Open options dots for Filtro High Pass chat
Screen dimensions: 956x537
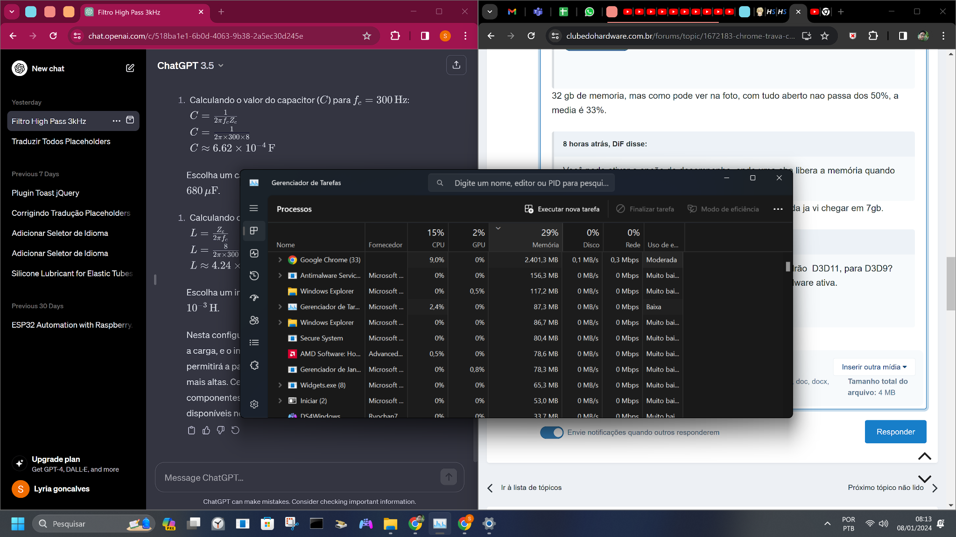tap(116, 121)
